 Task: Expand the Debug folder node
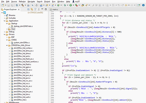point(4,32)
